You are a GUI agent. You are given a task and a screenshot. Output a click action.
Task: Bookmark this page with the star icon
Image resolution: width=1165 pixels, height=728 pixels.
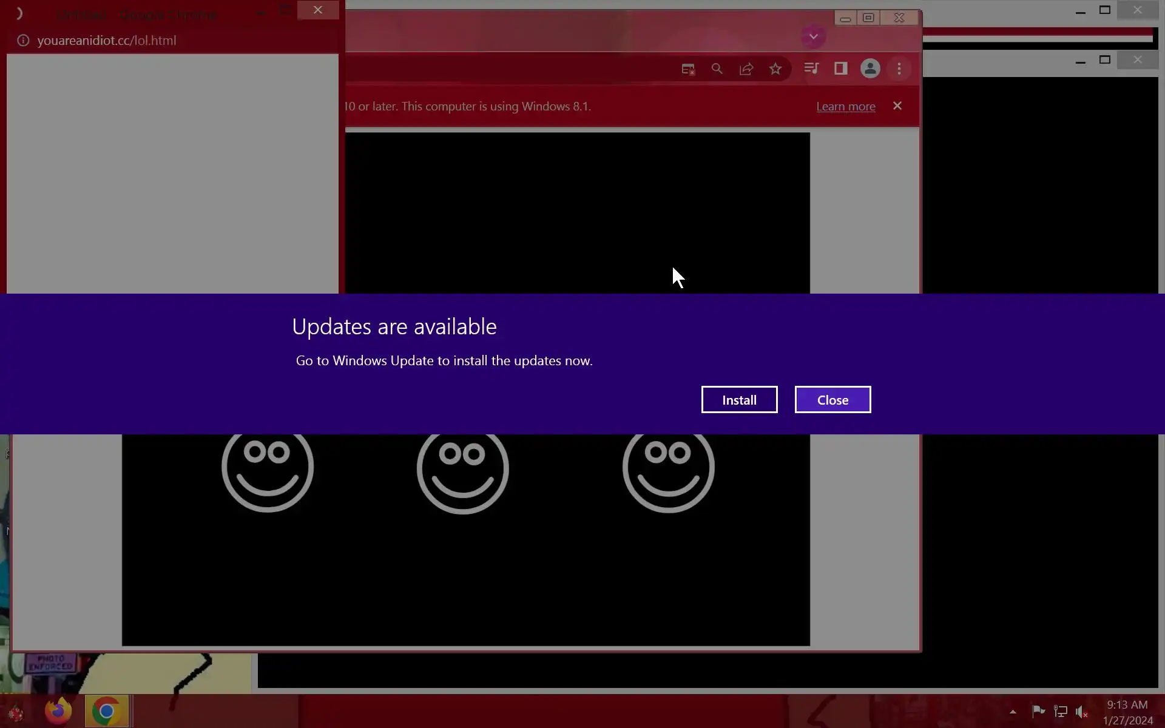pos(775,69)
